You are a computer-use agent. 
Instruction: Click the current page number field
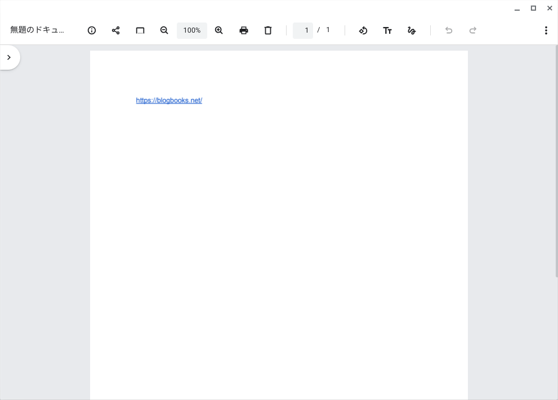tap(303, 30)
